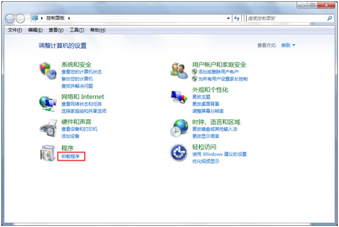Open 时钟、语言和区域 heading link
Image resolution: width=339 pixels, height=227 pixels.
216,122
